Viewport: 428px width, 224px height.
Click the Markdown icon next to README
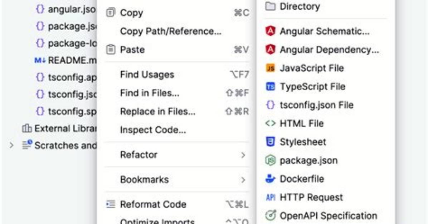pos(40,60)
